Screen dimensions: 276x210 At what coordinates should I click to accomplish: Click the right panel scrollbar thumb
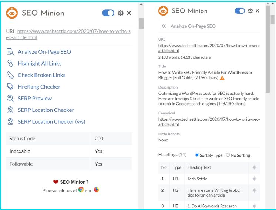(x=268, y=49)
